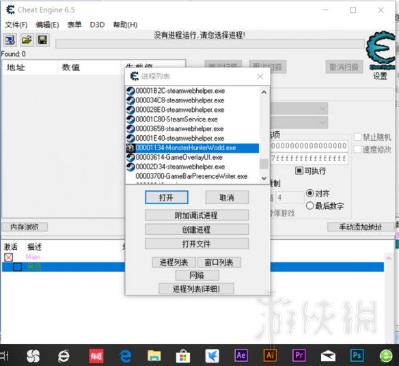Screen dimensions: 399x366
Task: Click the Steam icon beside SteamService.exe
Action: point(130,119)
